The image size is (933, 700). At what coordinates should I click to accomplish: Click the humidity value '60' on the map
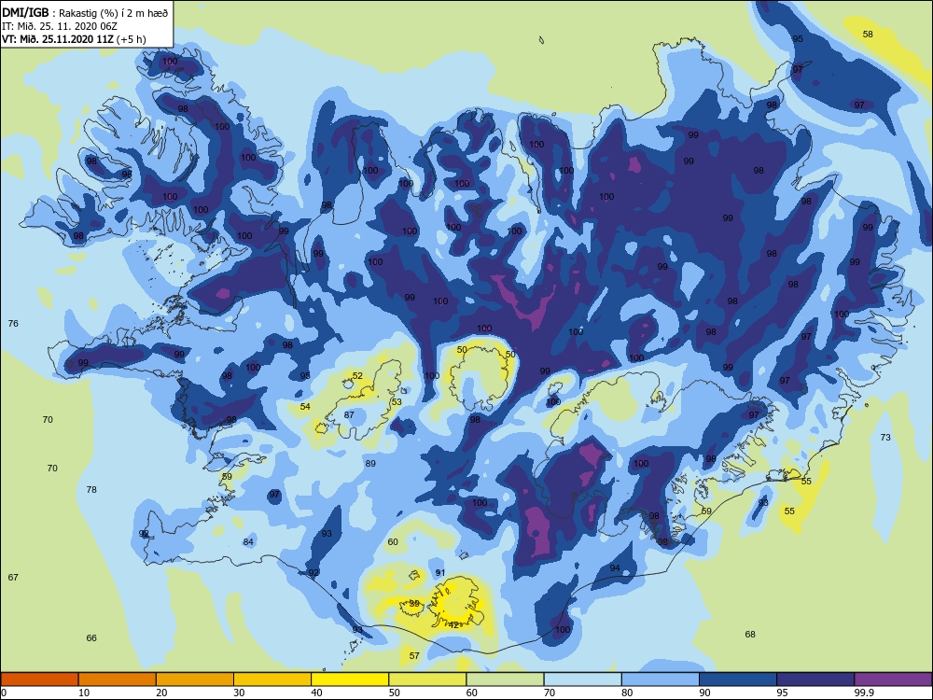(x=393, y=541)
